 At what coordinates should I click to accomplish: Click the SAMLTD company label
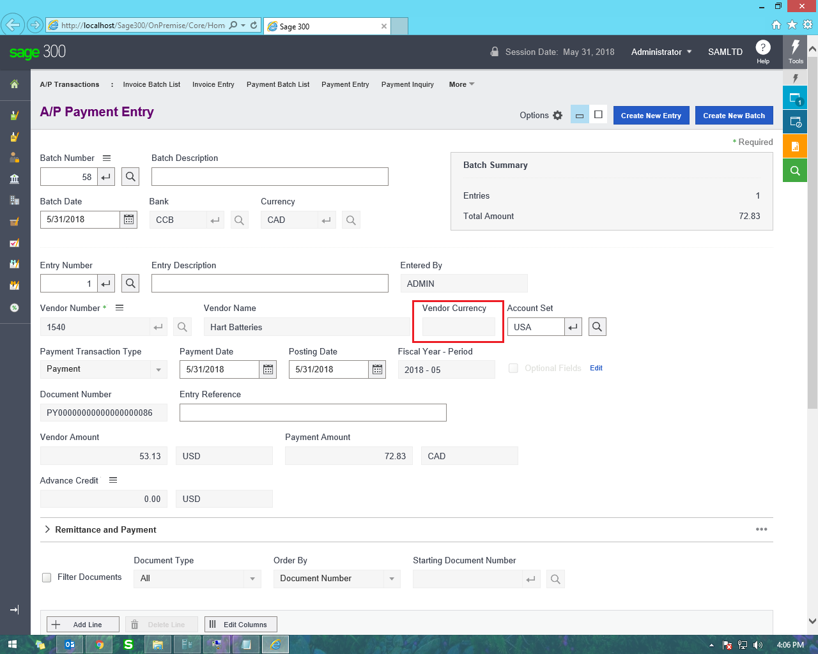tap(725, 52)
